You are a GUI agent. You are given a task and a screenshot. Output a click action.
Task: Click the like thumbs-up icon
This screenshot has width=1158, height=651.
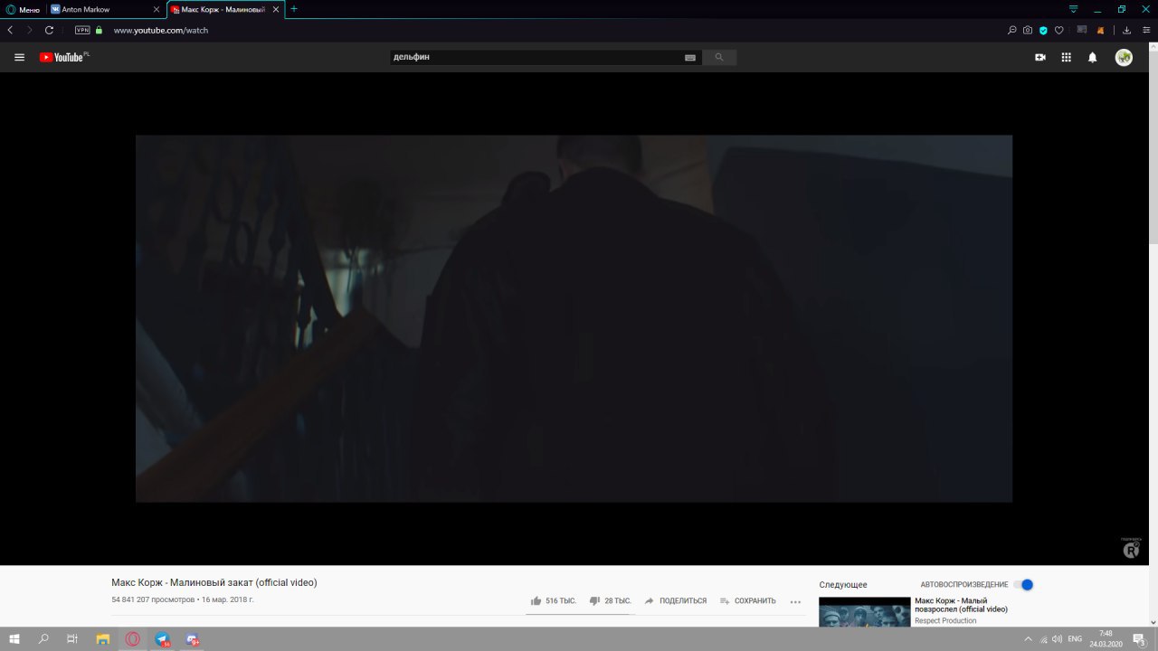tap(536, 600)
